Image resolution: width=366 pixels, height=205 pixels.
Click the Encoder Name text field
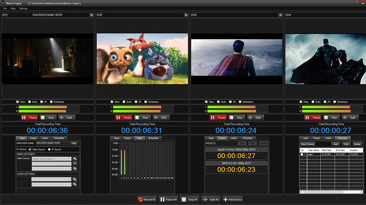point(52,143)
